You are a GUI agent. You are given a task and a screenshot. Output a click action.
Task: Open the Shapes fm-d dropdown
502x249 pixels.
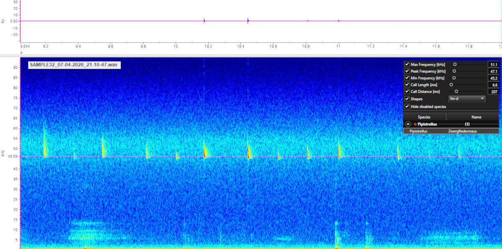(466, 99)
